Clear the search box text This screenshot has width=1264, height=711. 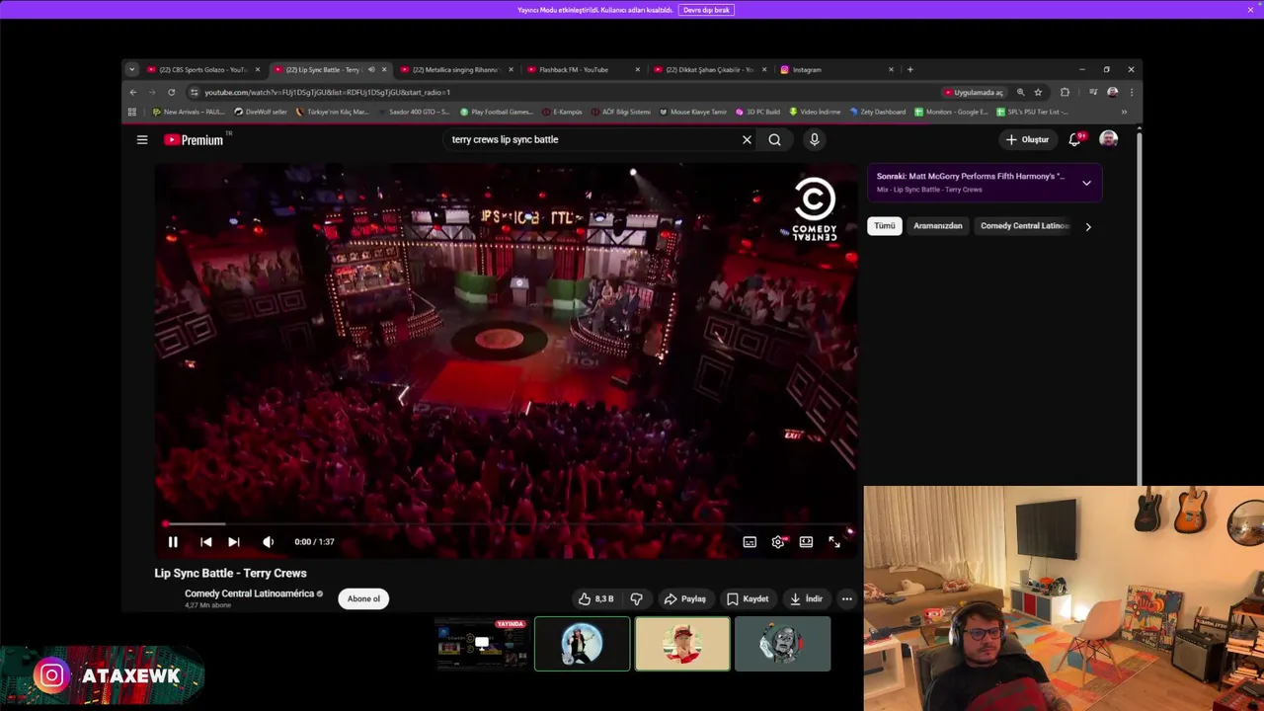click(747, 140)
